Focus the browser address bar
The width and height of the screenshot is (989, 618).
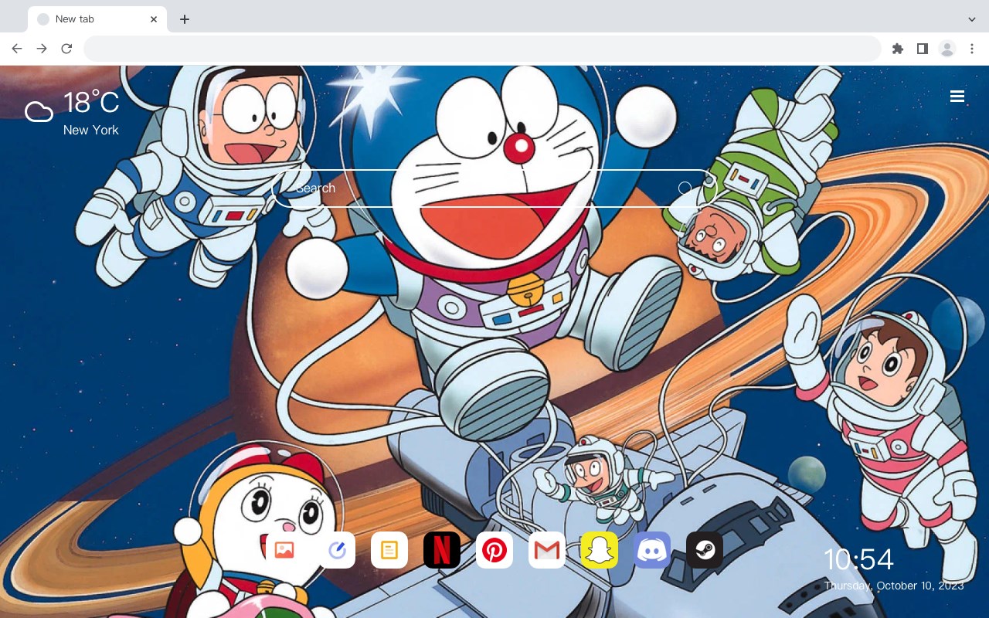[x=482, y=49]
